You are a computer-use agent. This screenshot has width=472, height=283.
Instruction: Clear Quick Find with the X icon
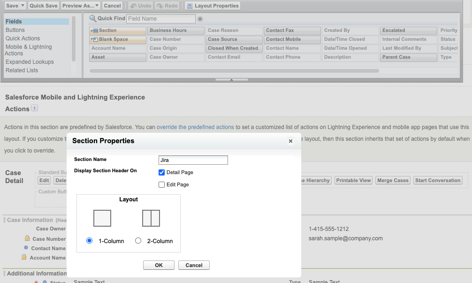click(200, 19)
